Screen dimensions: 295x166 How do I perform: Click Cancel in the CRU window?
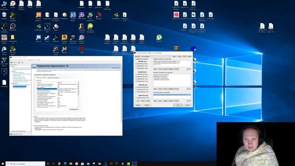[x=188, y=105]
